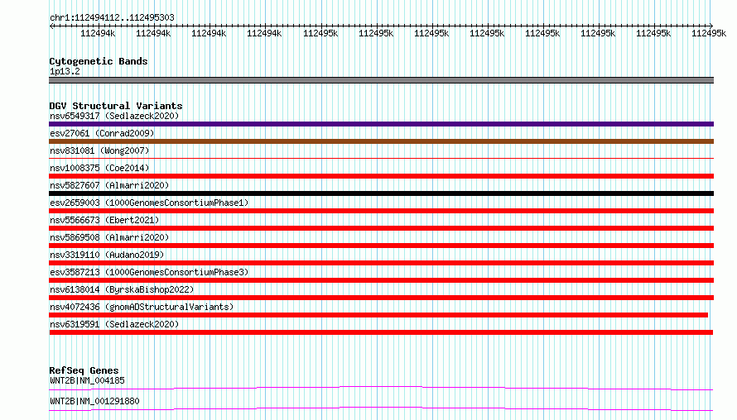The height and width of the screenshot is (420, 737).
Task: Open variant nsv3319110 (Audano2019) label
Action: pos(107,255)
